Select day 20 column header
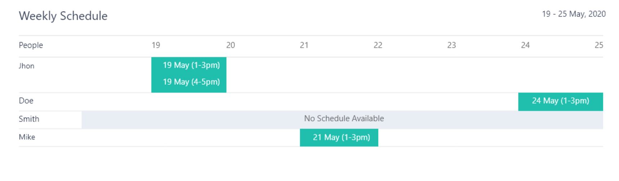This screenshot has height=181, width=619. coord(231,45)
